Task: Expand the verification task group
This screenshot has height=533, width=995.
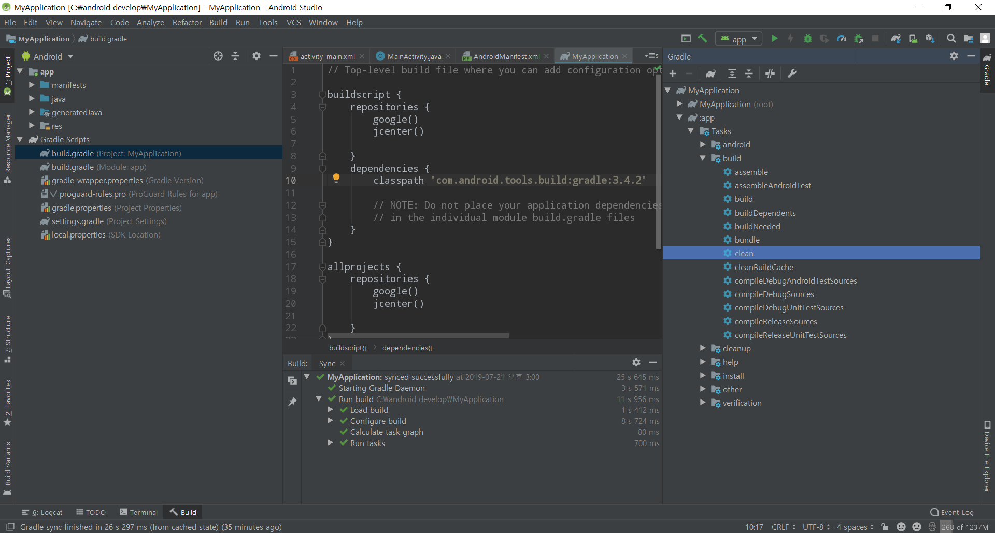Action: point(703,403)
